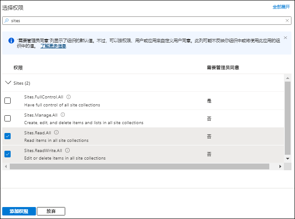295x219 pixels.
Task: Click the 添加权限 button
Action: (x=19, y=211)
